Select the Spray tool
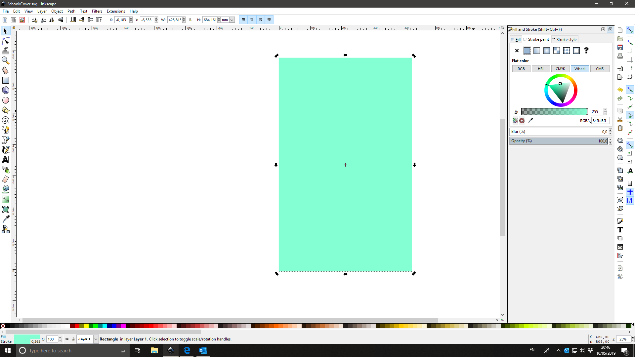635x357 pixels. click(5, 170)
